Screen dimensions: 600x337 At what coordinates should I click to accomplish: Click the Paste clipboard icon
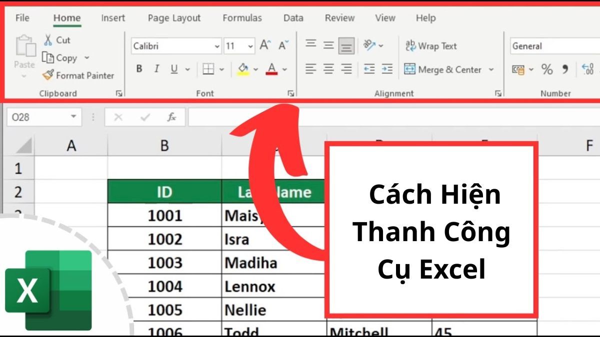tap(25, 47)
